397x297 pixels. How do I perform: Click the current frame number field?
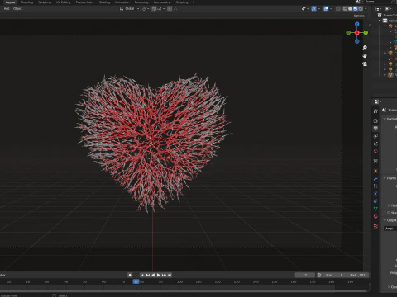pos(305,275)
